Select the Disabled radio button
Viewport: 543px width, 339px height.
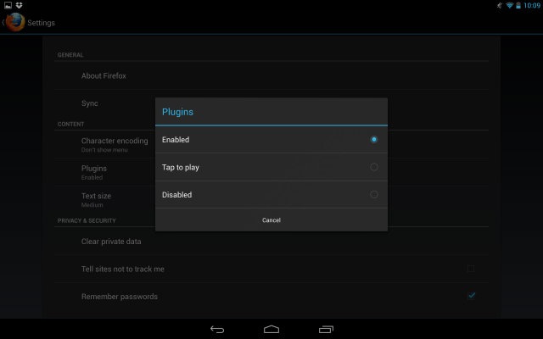pyautogui.click(x=374, y=195)
